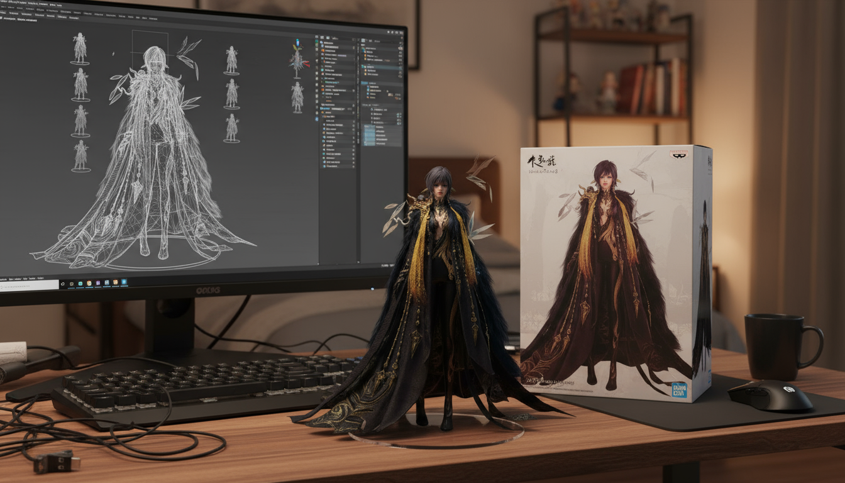
Task: Select the colored figure with red and blue markers
Action: [297, 60]
